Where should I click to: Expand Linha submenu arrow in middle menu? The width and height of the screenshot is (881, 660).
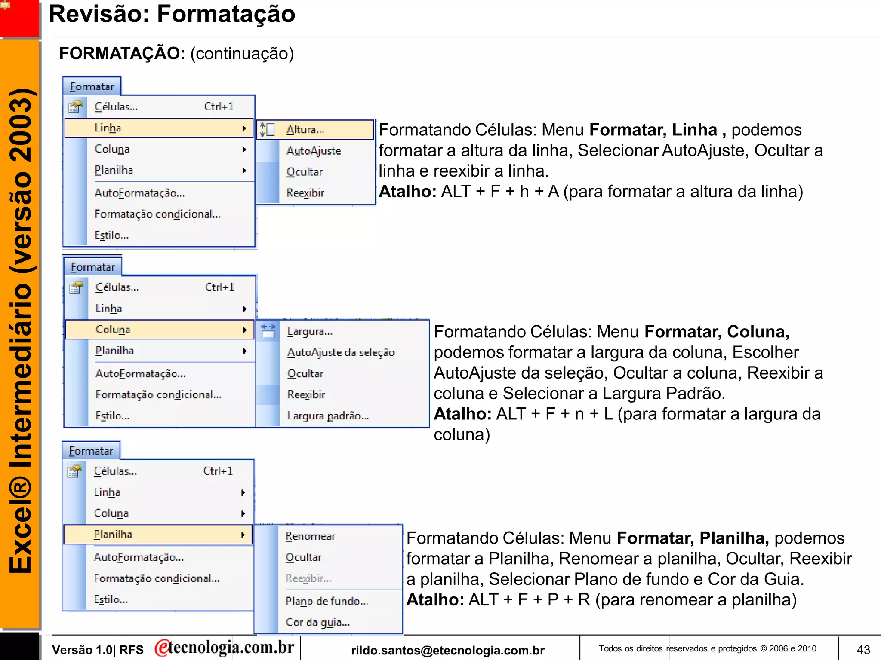coord(245,309)
